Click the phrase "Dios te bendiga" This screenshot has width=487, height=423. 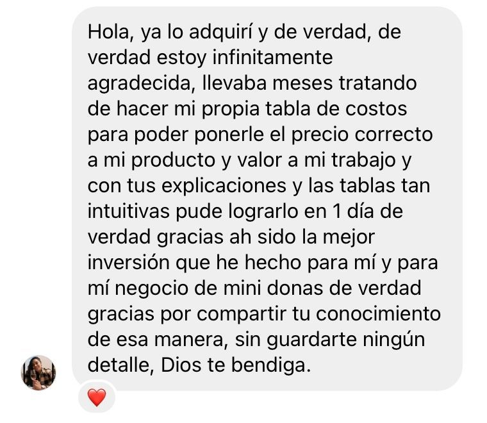click(236, 365)
